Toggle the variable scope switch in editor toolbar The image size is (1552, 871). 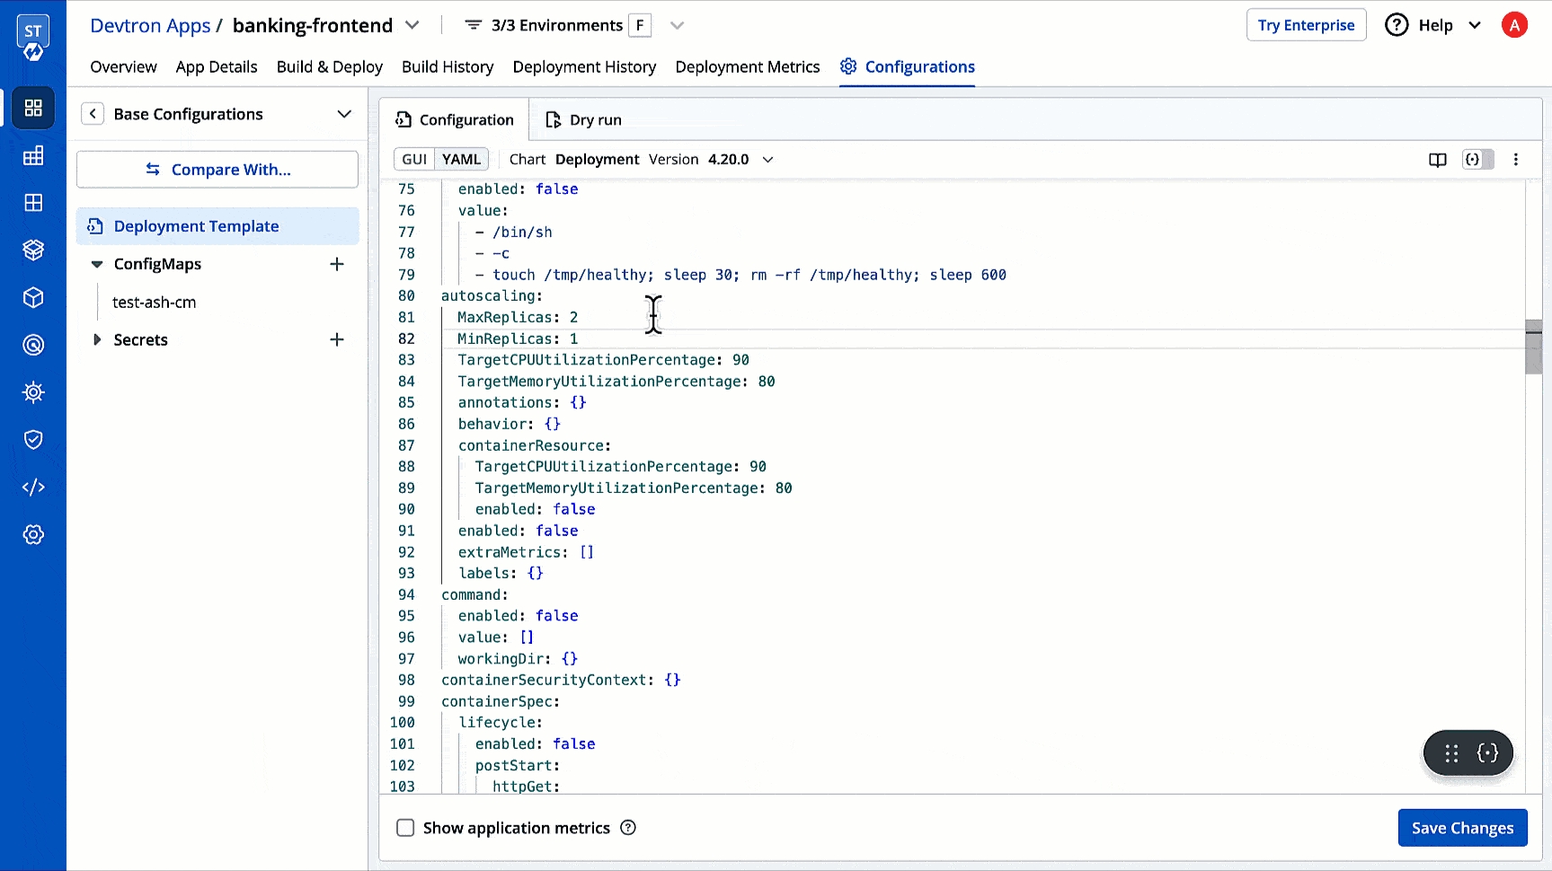tap(1478, 160)
